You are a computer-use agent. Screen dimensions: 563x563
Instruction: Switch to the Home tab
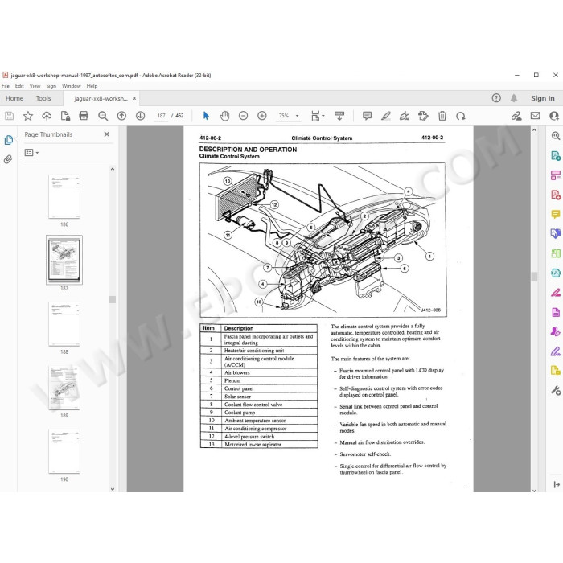click(x=14, y=98)
